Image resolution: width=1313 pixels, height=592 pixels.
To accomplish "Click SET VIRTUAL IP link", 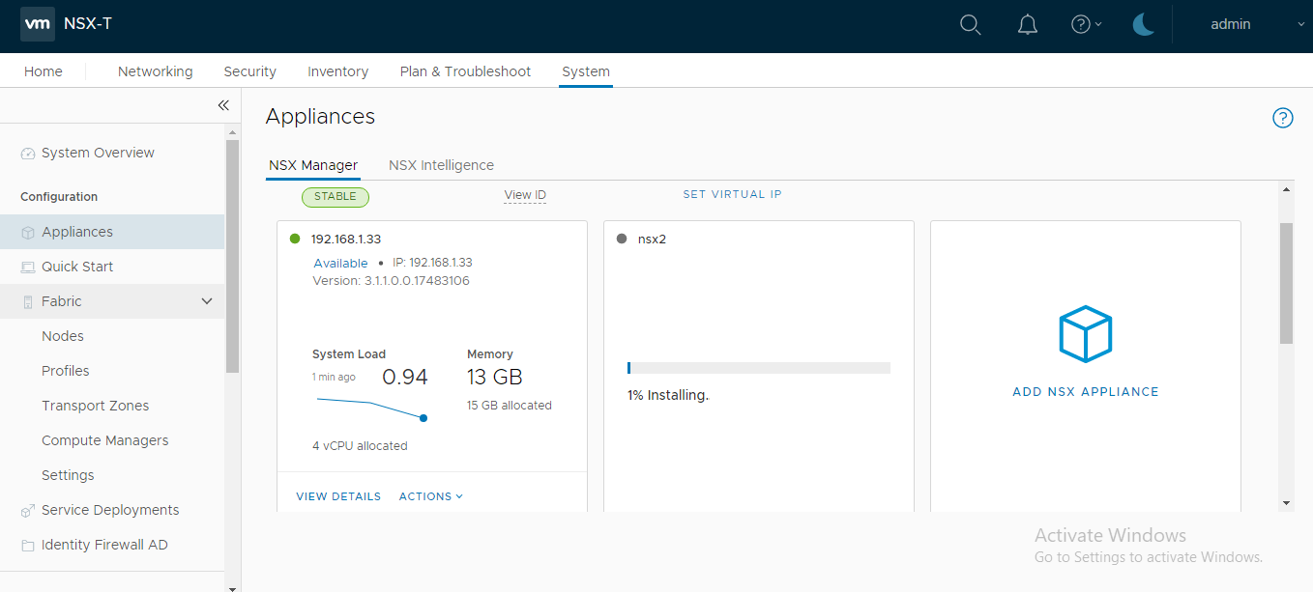I will click(732, 194).
